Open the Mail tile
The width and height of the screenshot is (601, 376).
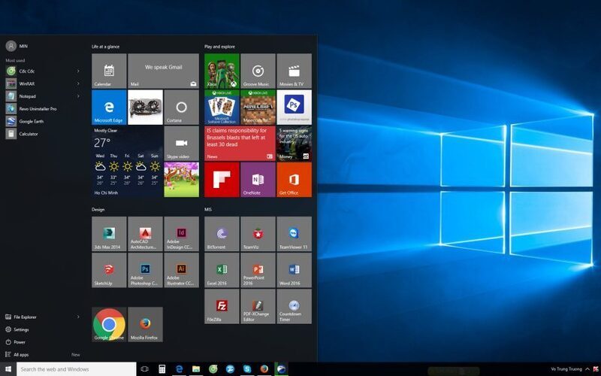click(163, 71)
